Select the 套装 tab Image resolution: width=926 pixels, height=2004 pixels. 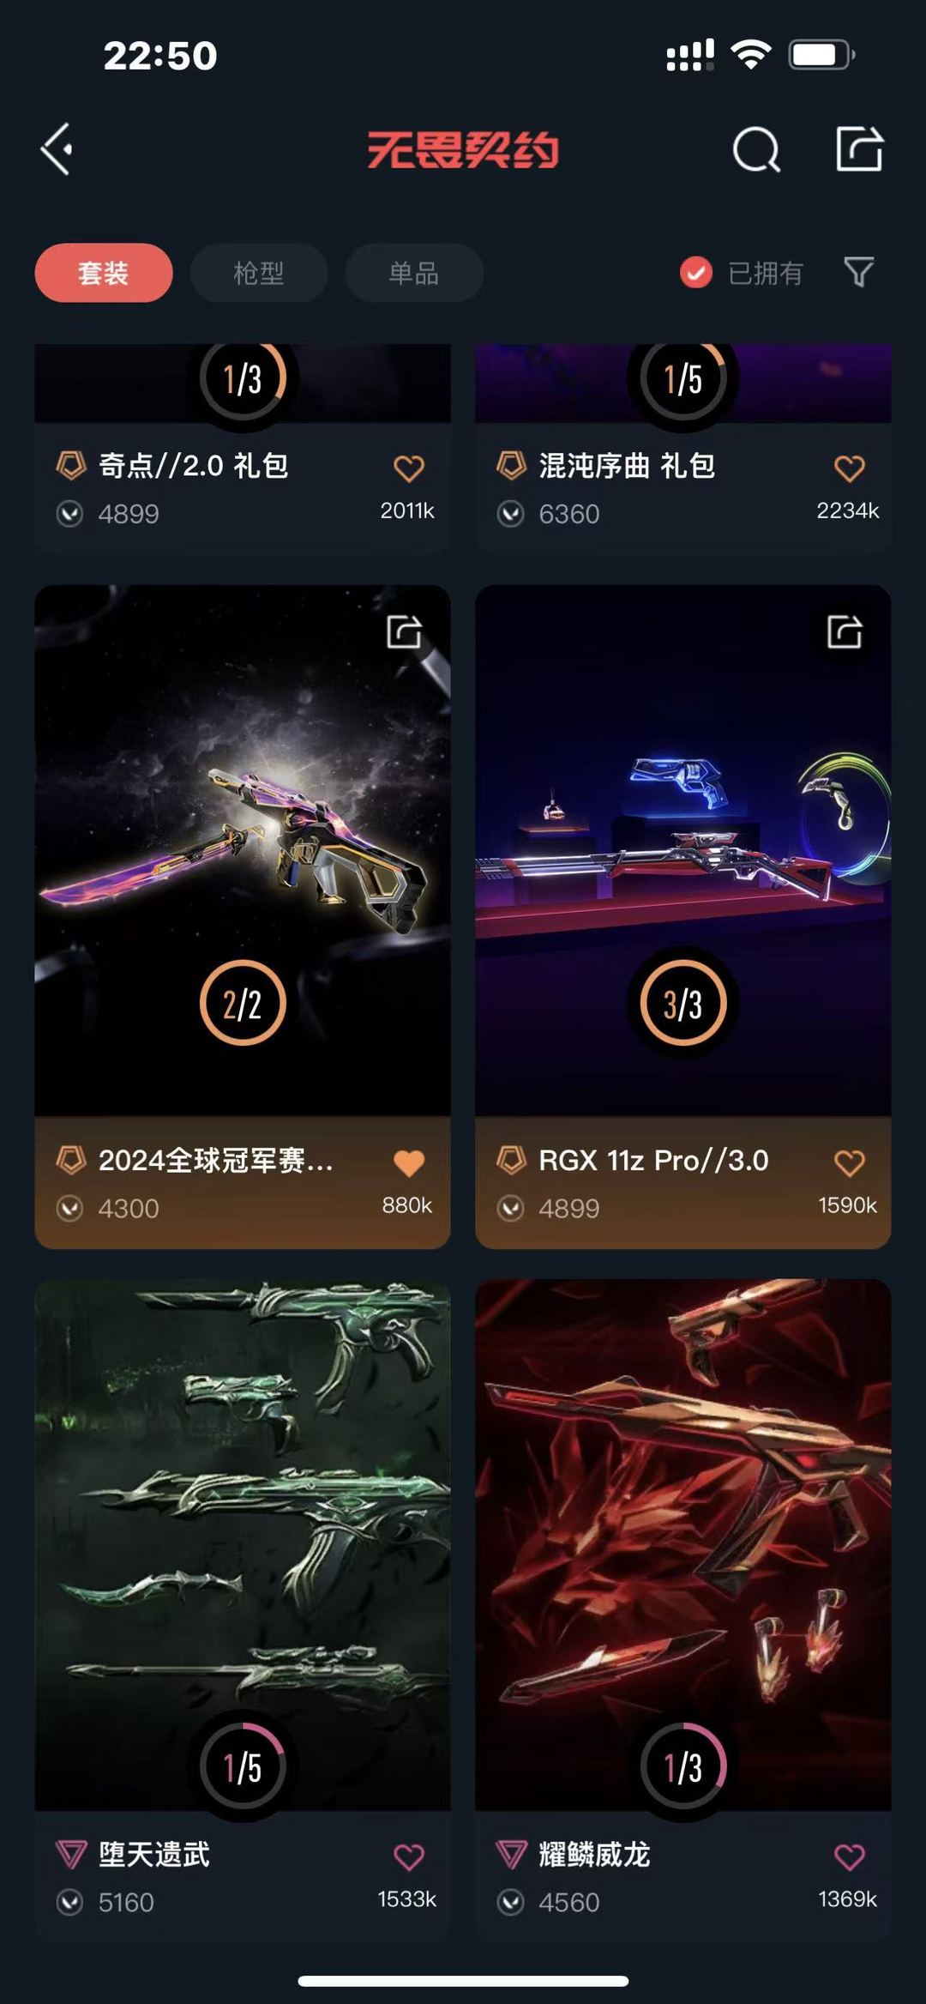104,273
